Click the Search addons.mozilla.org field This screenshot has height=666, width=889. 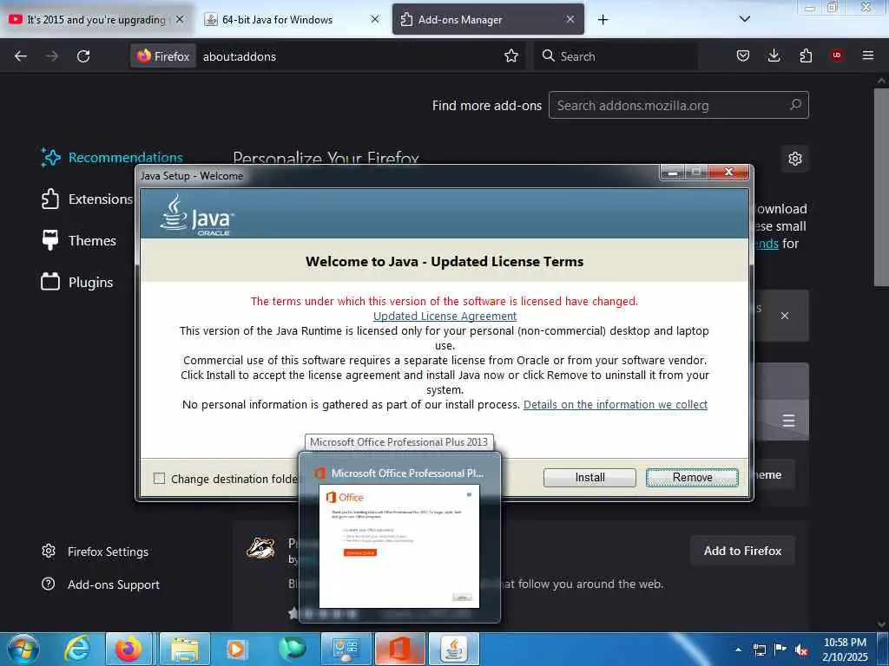[678, 105]
